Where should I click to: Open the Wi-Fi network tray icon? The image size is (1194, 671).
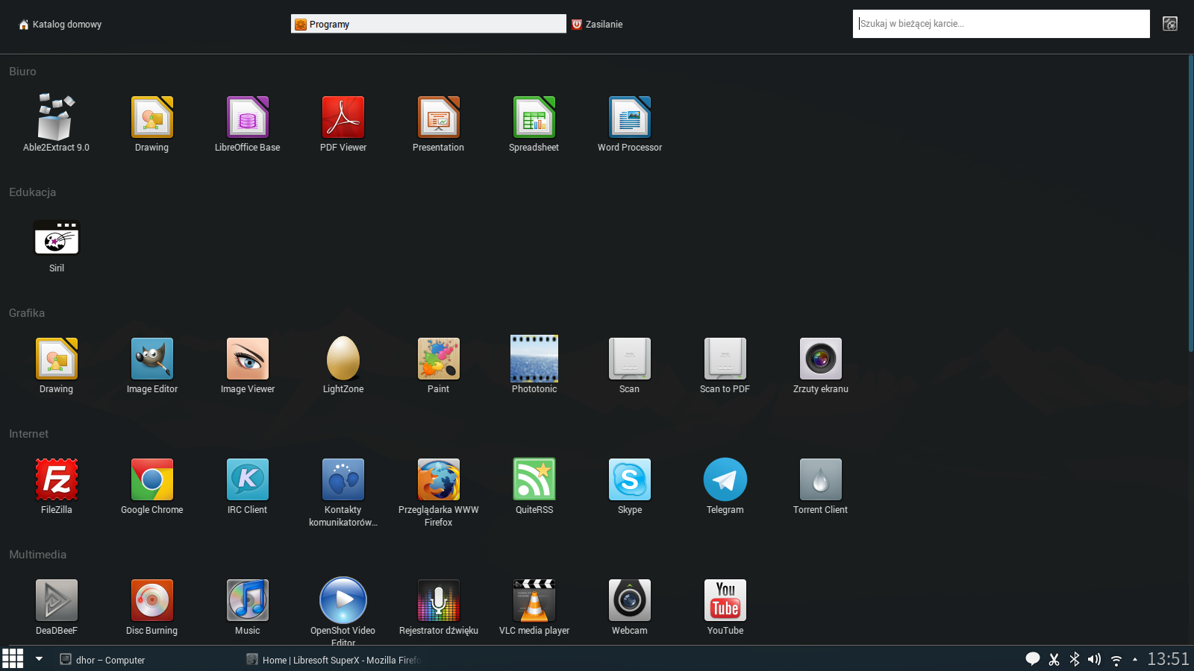pos(1116,660)
